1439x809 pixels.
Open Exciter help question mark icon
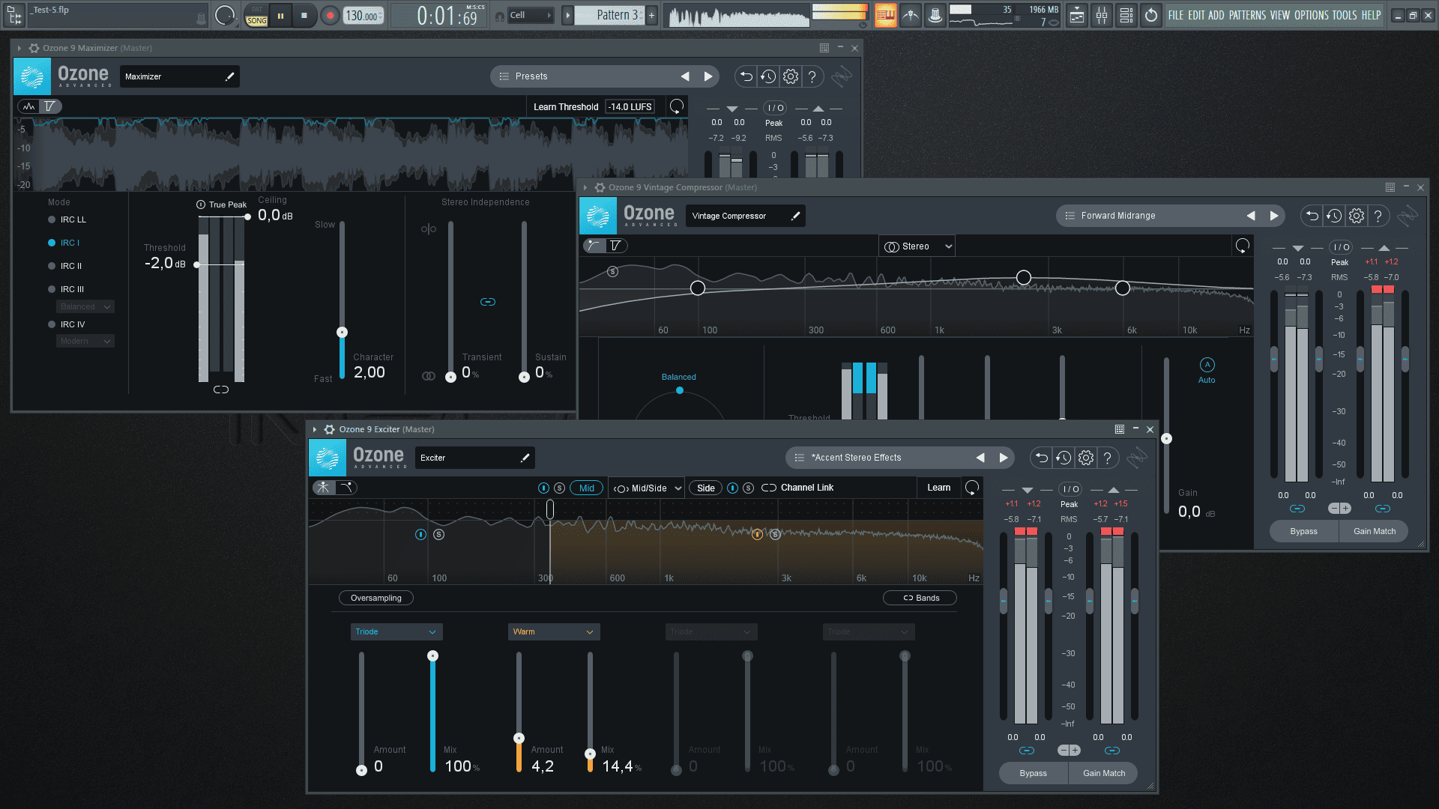[1108, 458]
